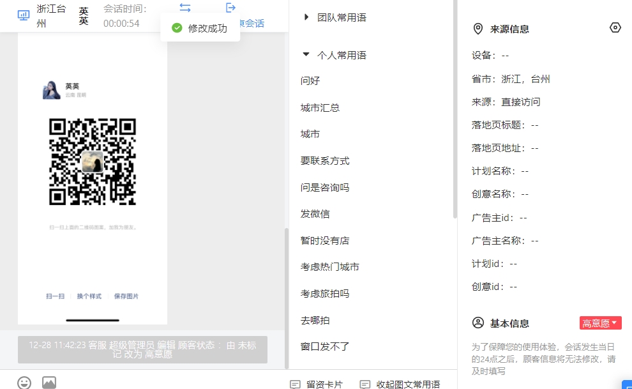632x389 pixels.
Task: Select the 问好 quick phrase
Action: (x=310, y=80)
